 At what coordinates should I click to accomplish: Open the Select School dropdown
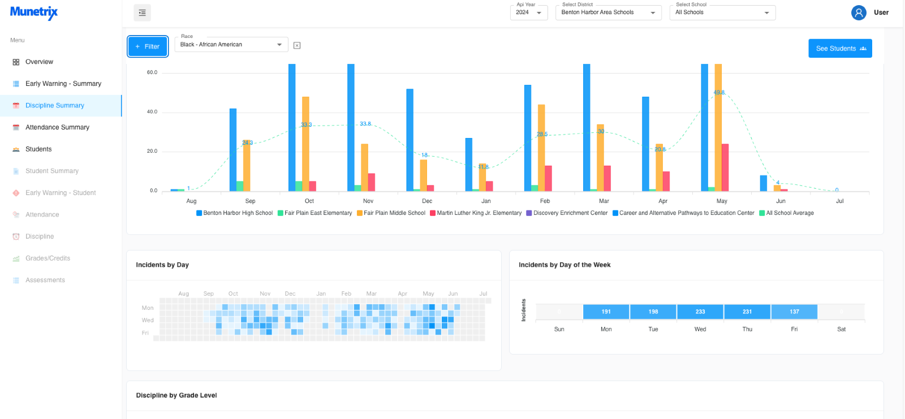click(x=722, y=12)
